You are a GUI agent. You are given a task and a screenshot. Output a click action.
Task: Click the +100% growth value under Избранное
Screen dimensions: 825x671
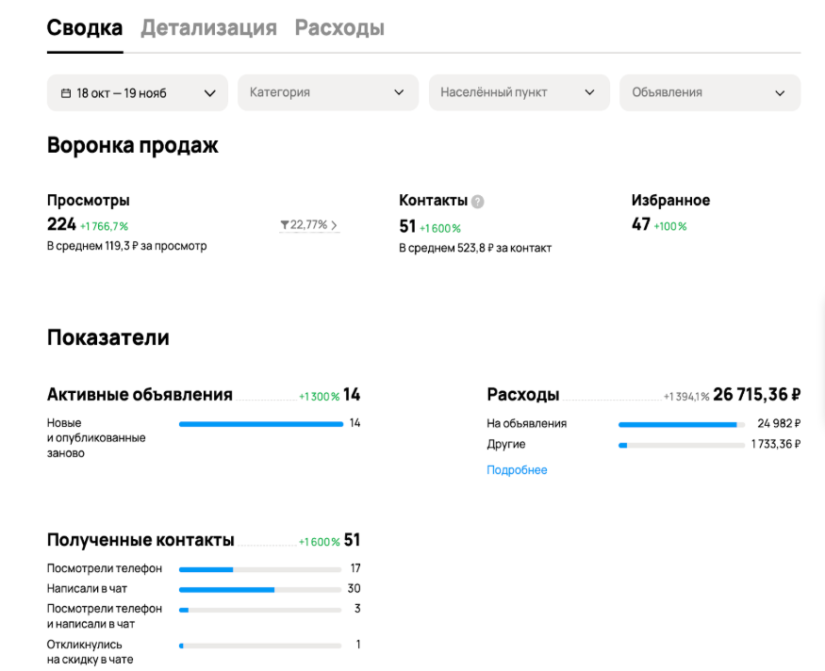(x=670, y=226)
